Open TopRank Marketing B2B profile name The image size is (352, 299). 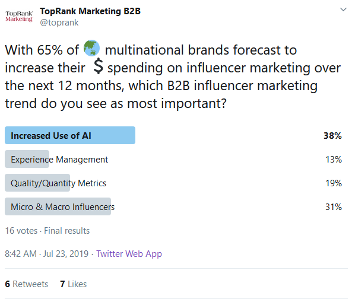(x=90, y=11)
